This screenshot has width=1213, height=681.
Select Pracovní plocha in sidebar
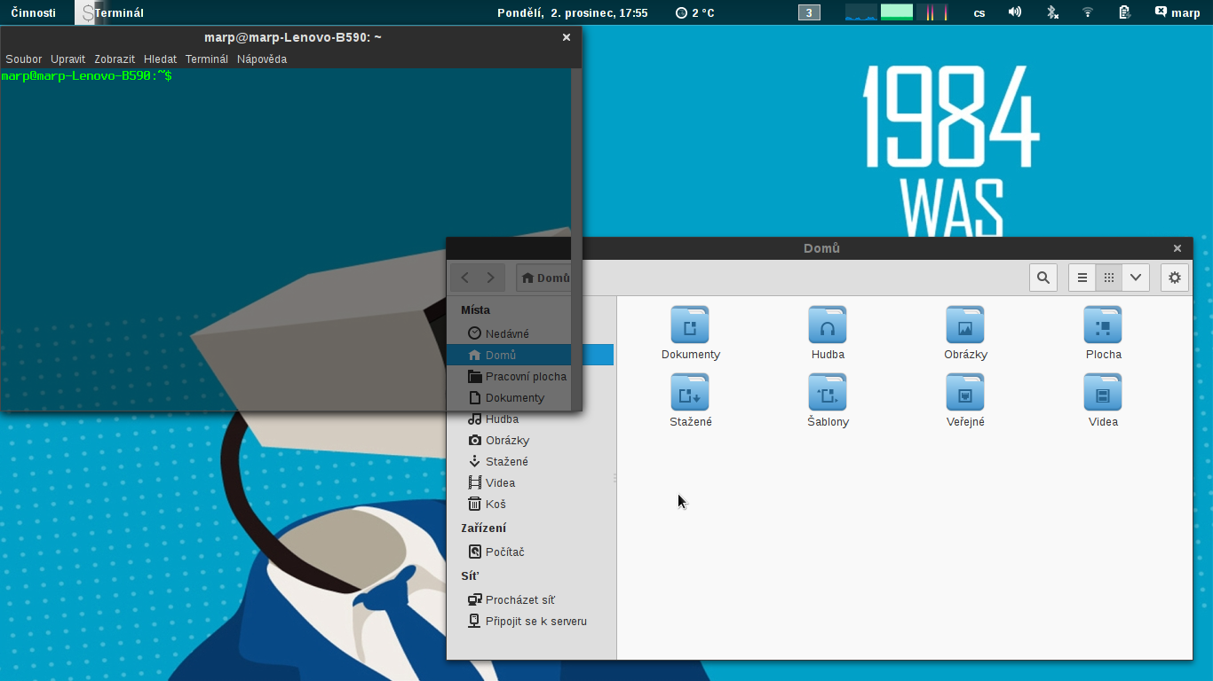pyautogui.click(x=530, y=376)
